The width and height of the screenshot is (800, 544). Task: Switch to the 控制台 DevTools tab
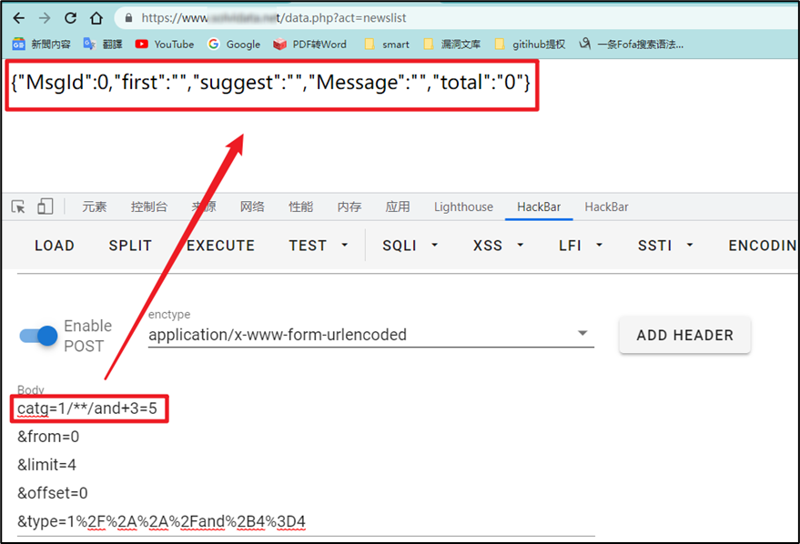[149, 207]
